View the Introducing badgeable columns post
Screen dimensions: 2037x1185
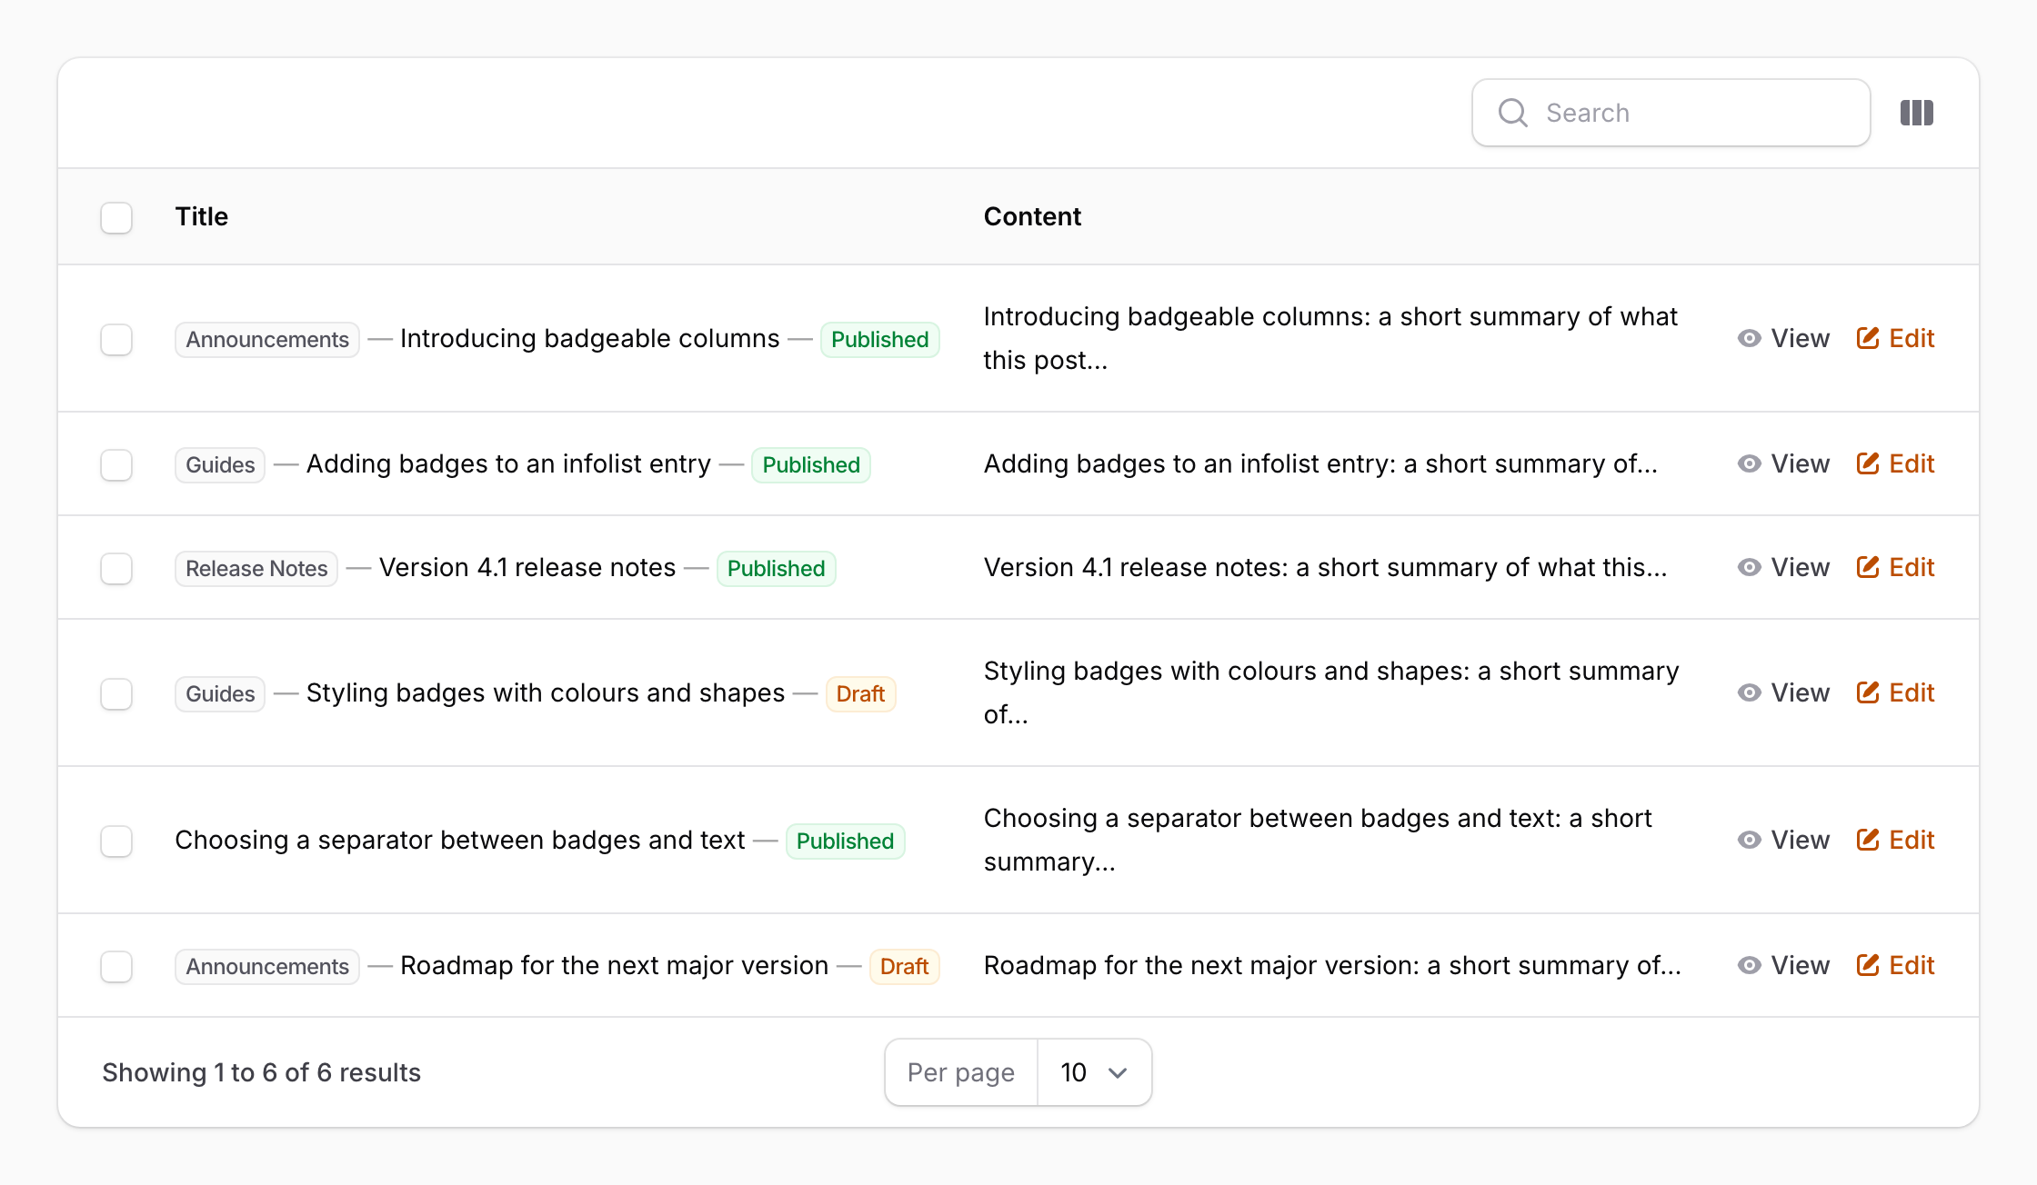(1783, 338)
